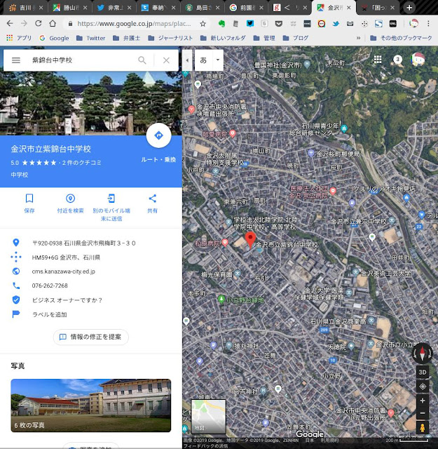Save the place with the bookmark icon
Screen dimensions: 438x449
pyautogui.click(x=29, y=198)
